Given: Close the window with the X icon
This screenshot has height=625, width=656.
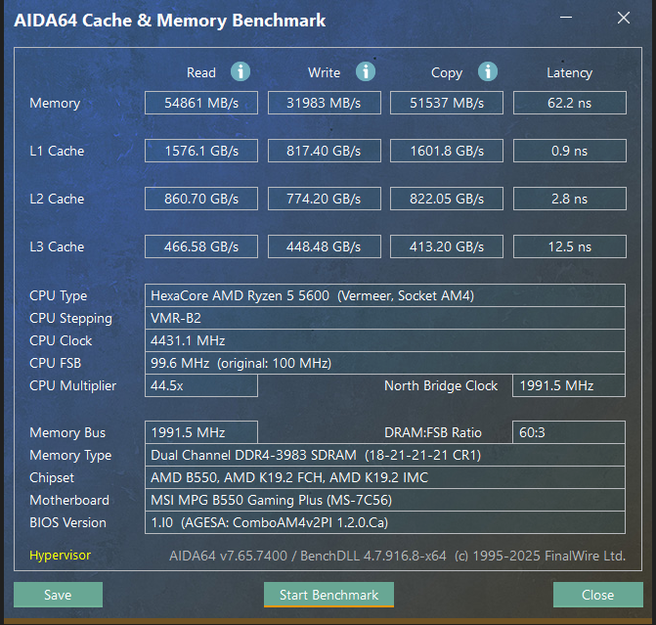Looking at the screenshot, I should [624, 18].
